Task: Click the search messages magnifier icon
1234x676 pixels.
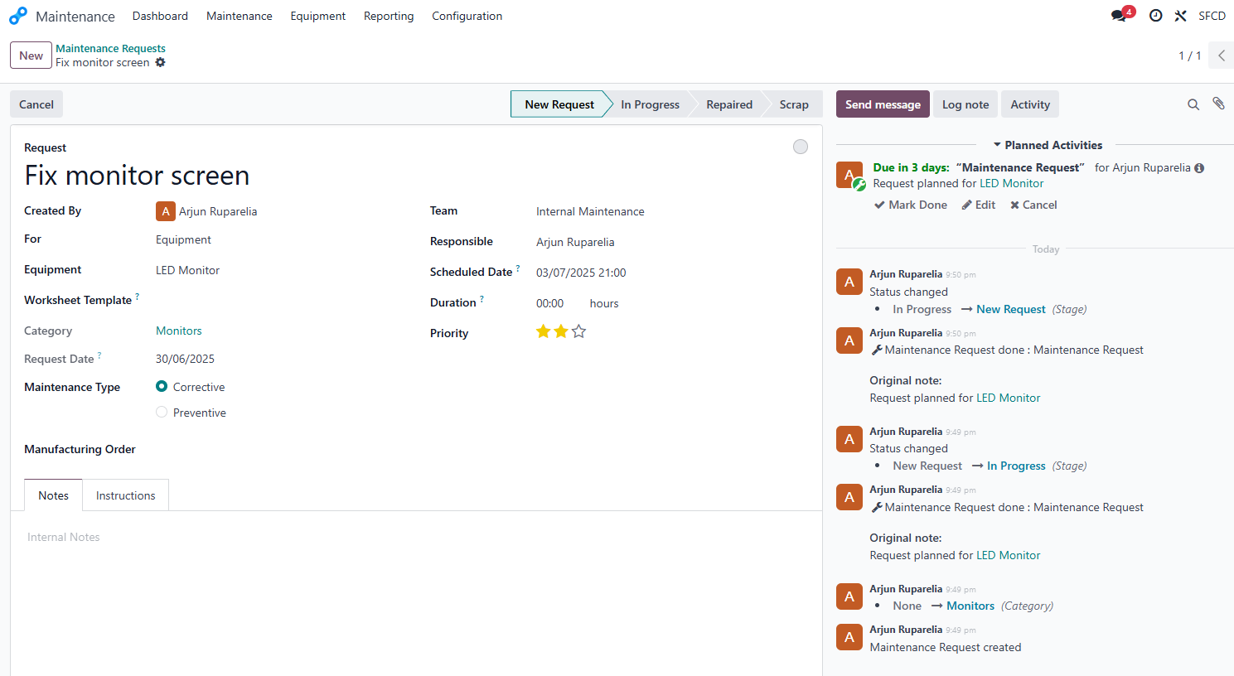Action: 1193,104
